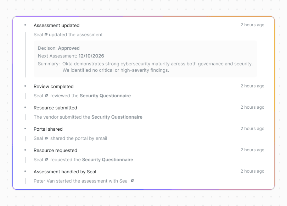Click the timeline bullet next to Assessment updated

pyautogui.click(x=25, y=25)
